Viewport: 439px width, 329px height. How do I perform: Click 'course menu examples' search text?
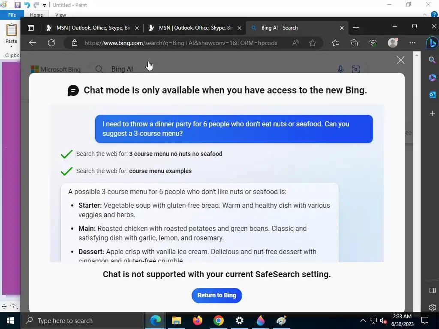[x=160, y=171]
